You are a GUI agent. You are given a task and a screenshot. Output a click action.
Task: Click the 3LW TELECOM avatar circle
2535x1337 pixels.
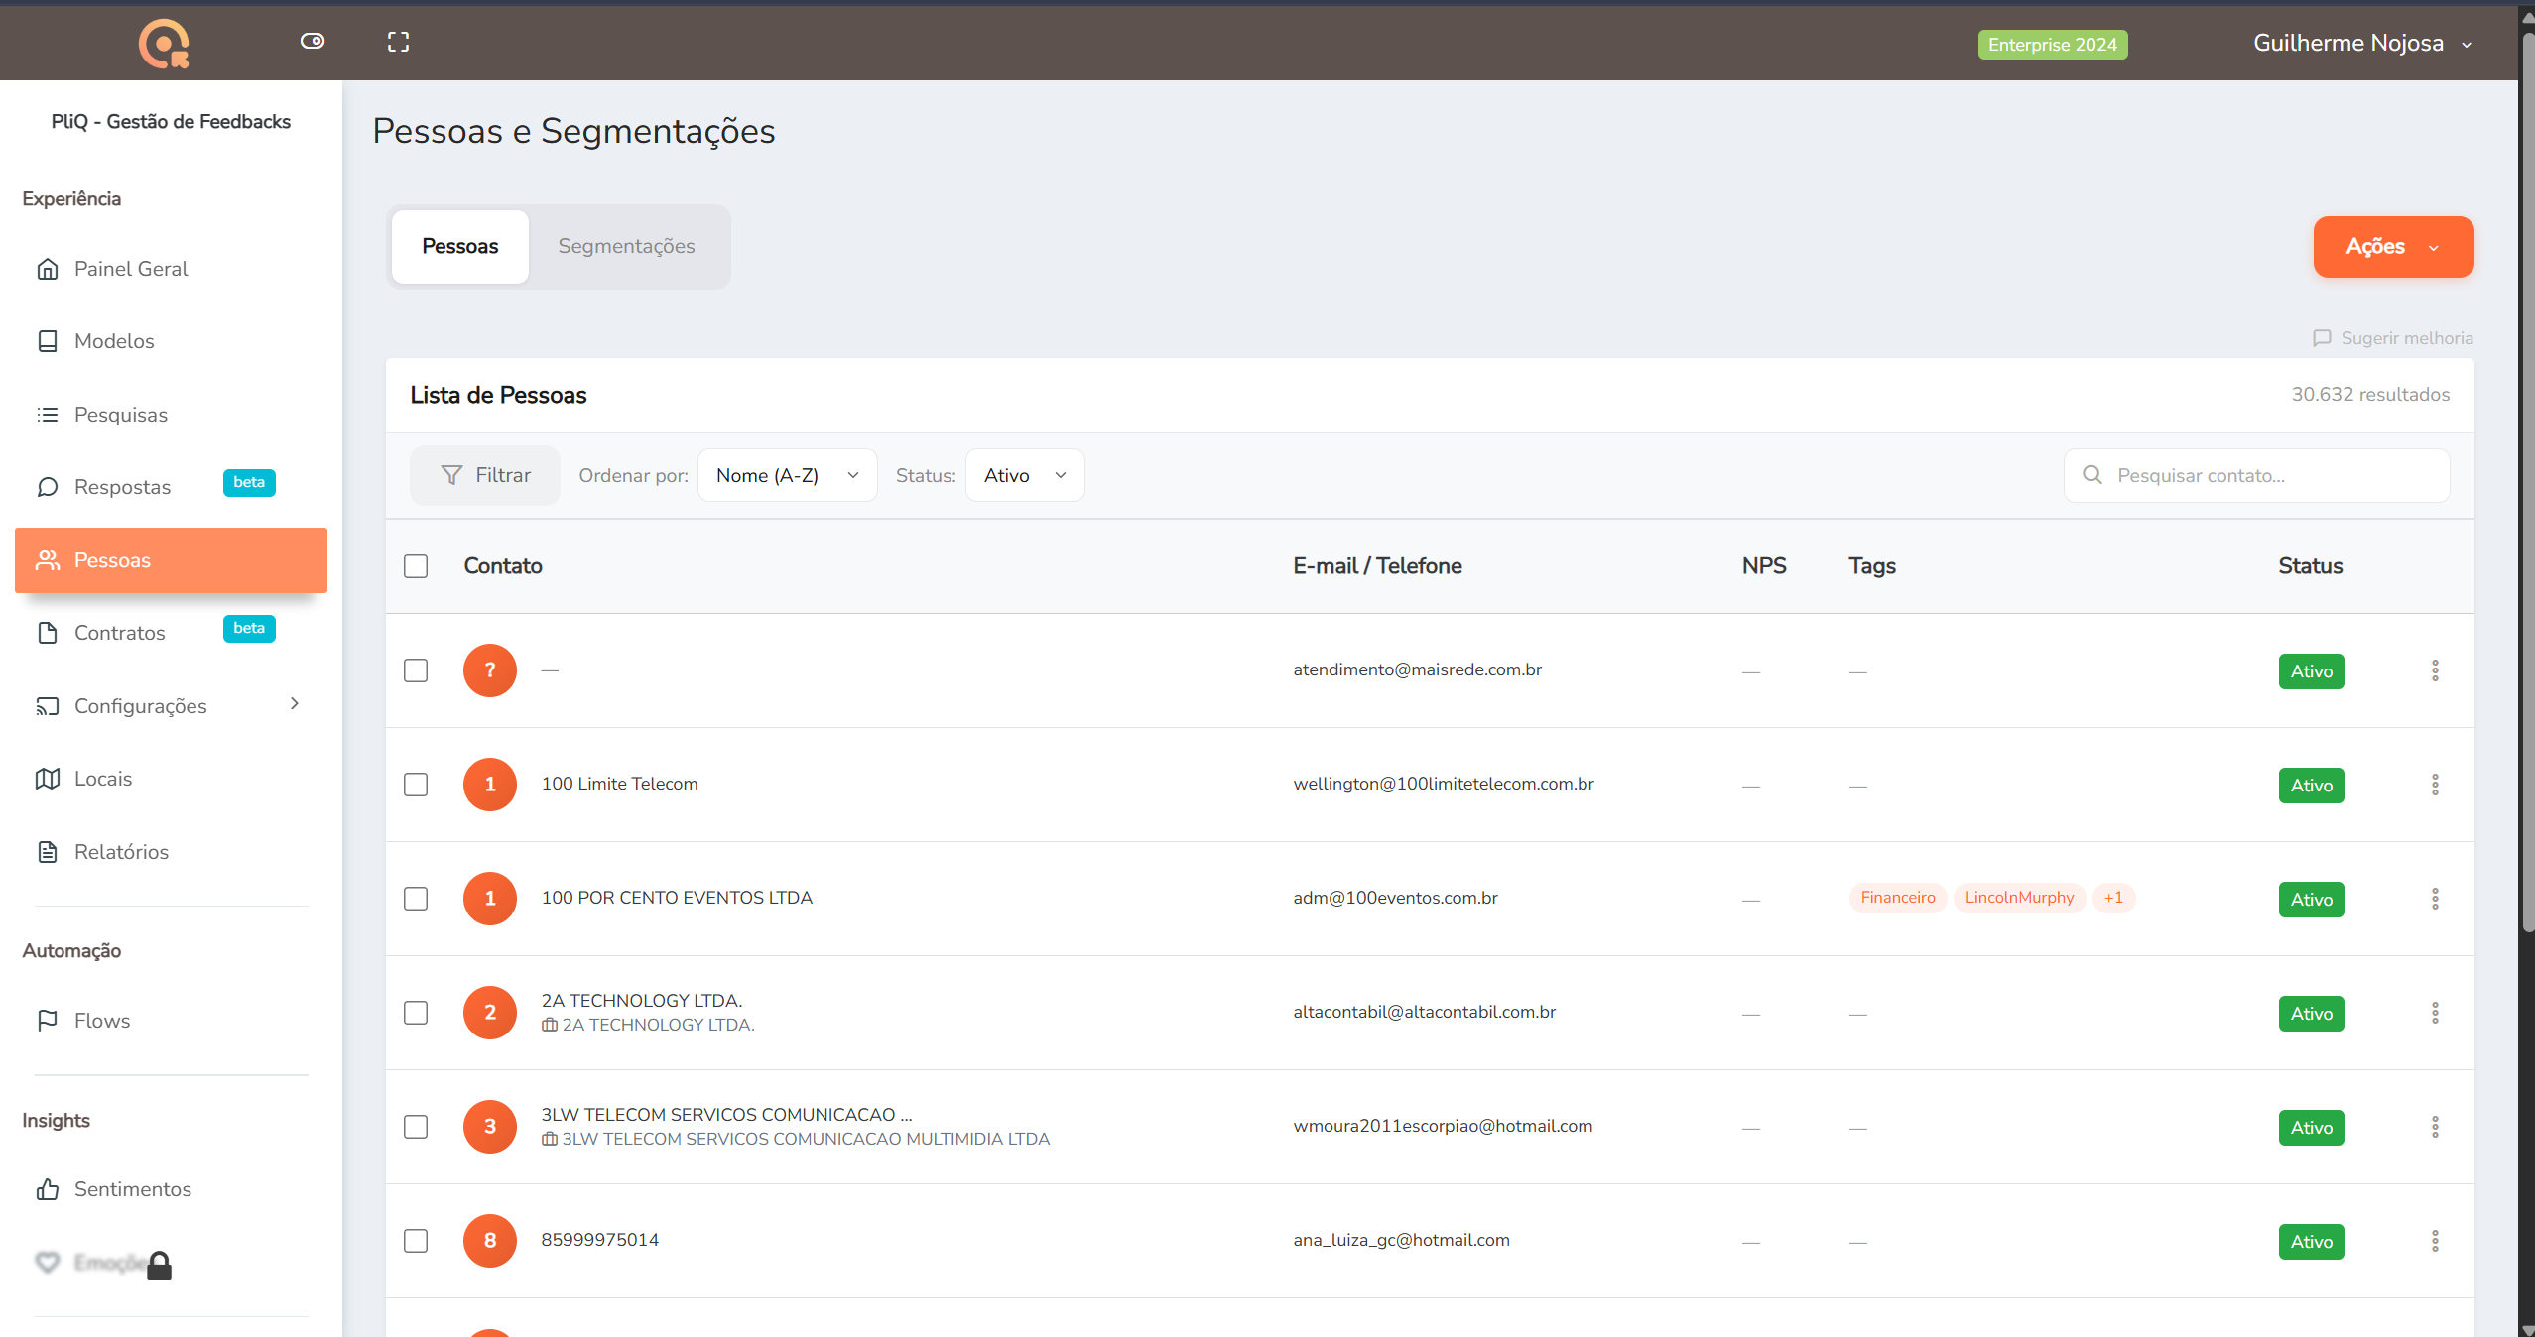click(490, 1127)
